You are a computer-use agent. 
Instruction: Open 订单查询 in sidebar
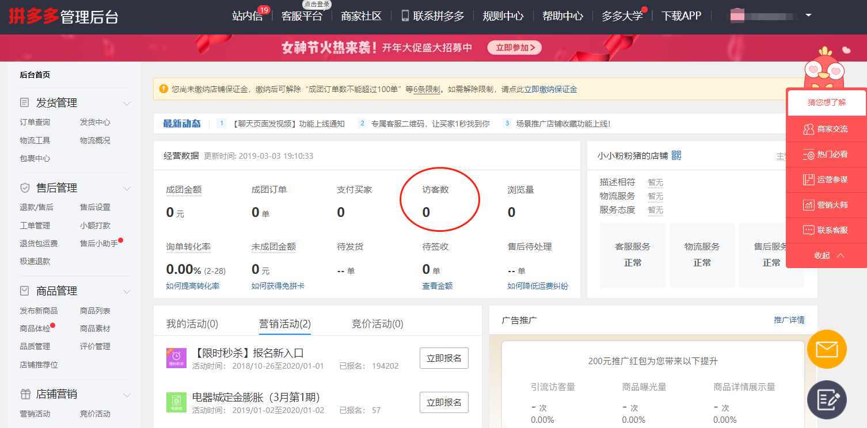35,122
